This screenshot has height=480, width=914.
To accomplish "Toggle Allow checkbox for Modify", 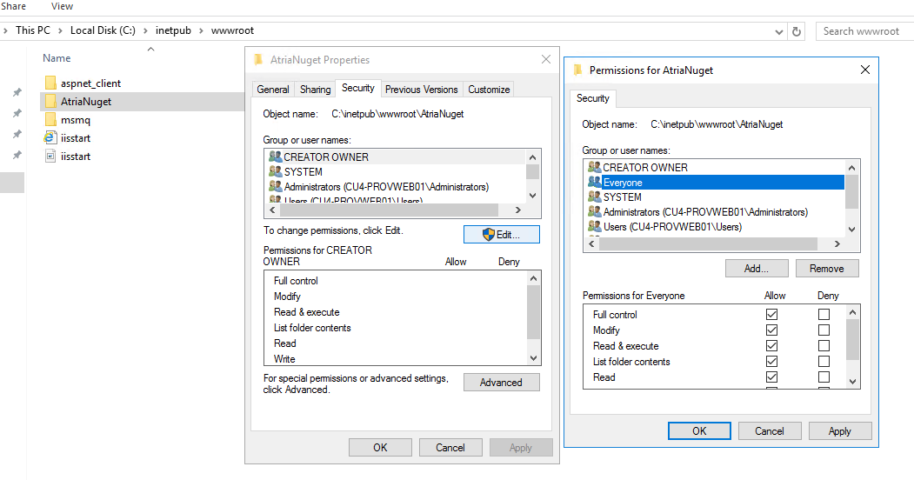I will click(771, 330).
